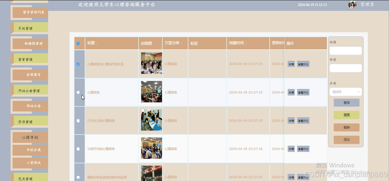Open 留言咨询列表 in the sidebar

tap(30, 12)
